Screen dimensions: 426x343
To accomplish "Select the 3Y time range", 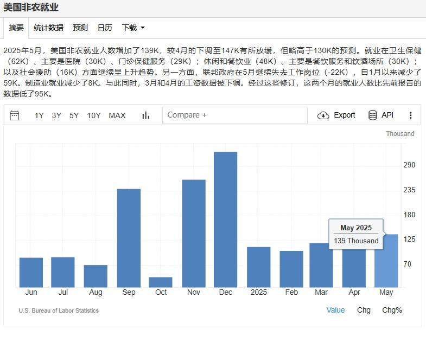I will (x=56, y=115).
